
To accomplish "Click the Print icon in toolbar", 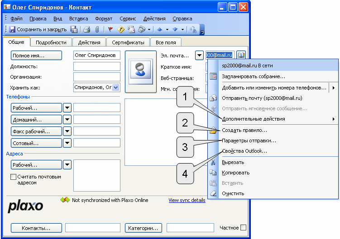I will [x=87, y=29].
